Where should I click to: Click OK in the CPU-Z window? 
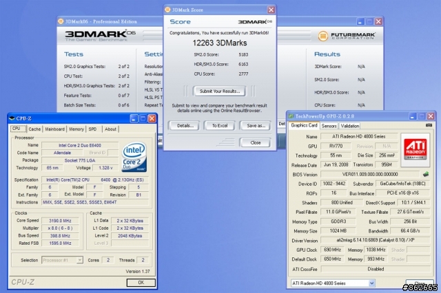[x=141, y=282]
